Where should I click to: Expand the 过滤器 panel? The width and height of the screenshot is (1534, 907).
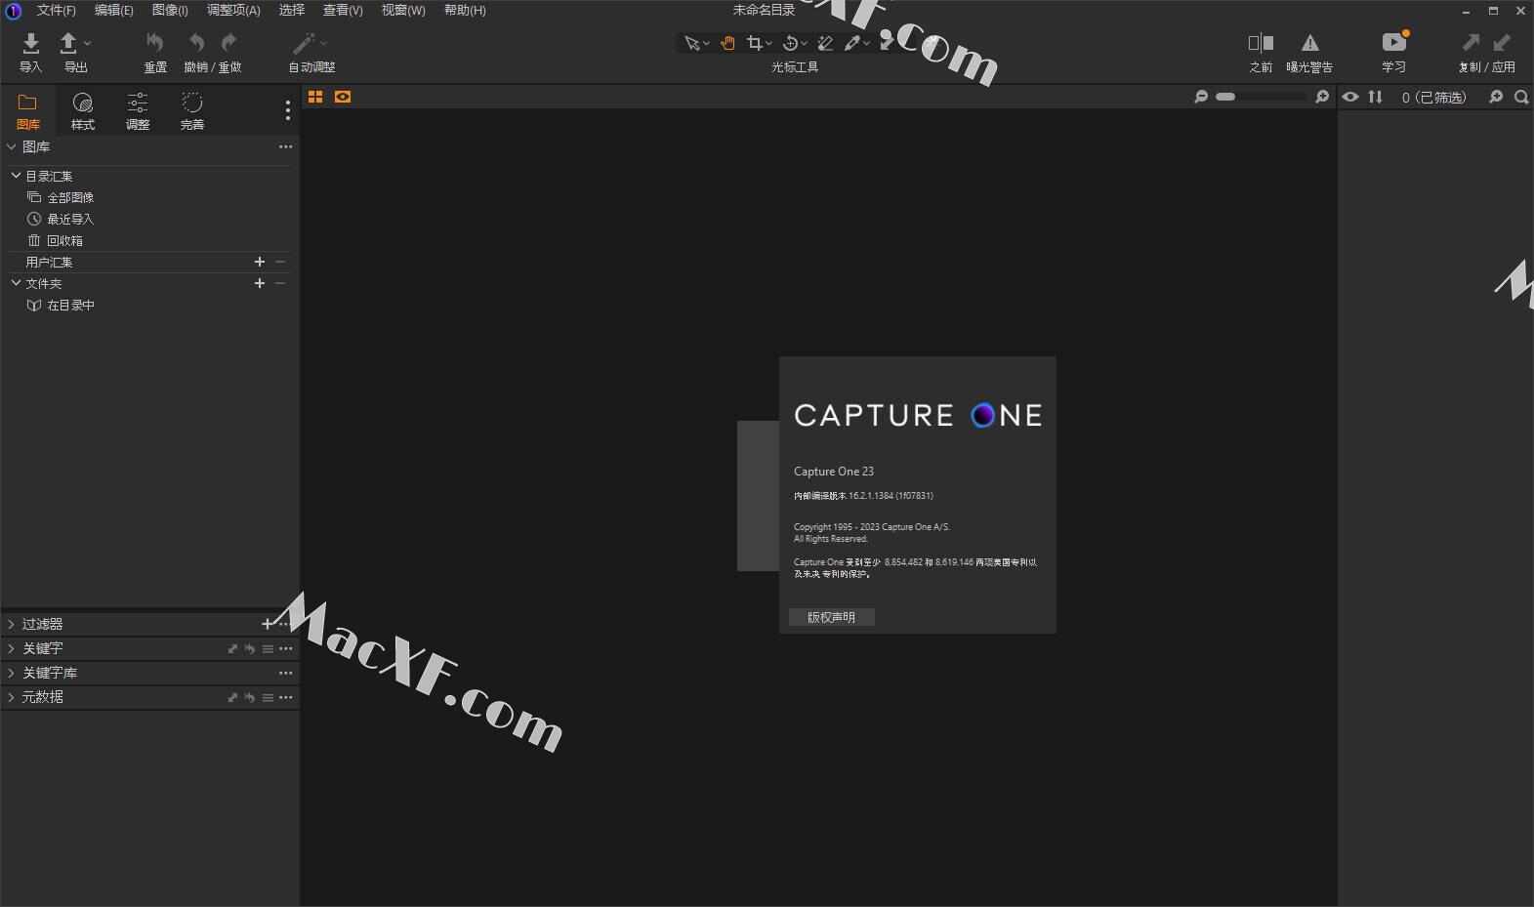pyautogui.click(x=12, y=624)
